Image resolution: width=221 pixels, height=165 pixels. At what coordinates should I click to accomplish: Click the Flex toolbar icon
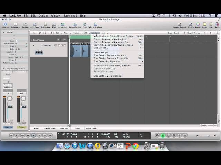[x=54, y=25]
